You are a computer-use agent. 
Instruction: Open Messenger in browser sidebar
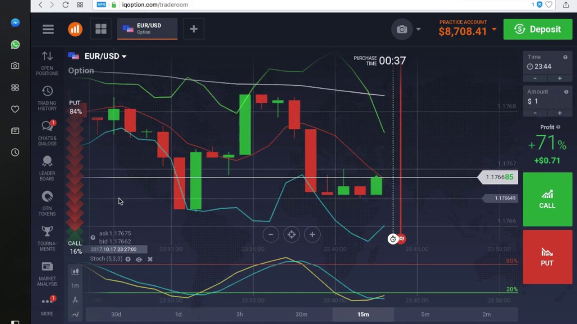(x=15, y=22)
